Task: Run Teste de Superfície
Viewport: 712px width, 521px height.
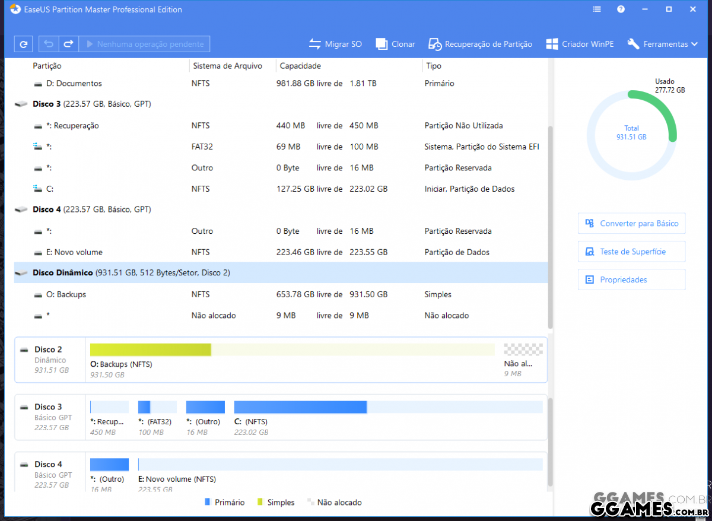Action: pos(631,252)
